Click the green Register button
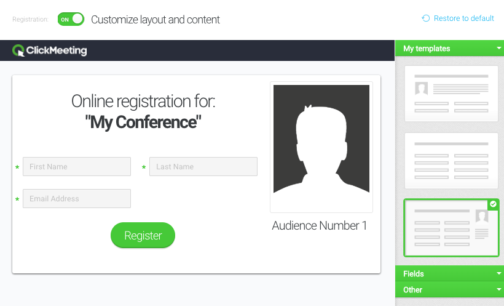Screen dimensions: 504x306 click(x=143, y=235)
